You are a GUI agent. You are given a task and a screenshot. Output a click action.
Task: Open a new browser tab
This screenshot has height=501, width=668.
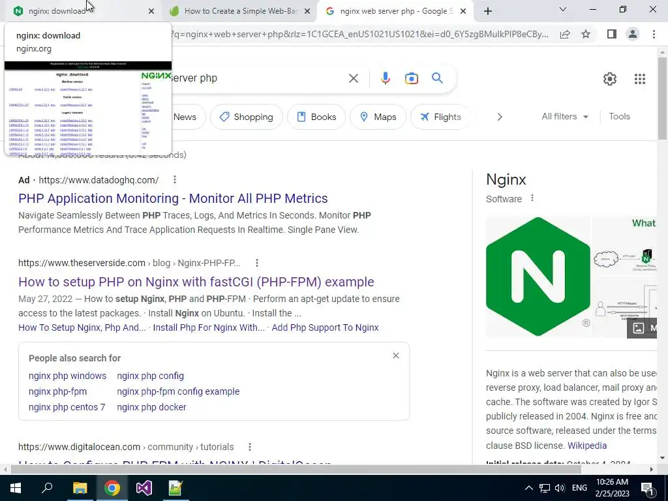tap(488, 12)
